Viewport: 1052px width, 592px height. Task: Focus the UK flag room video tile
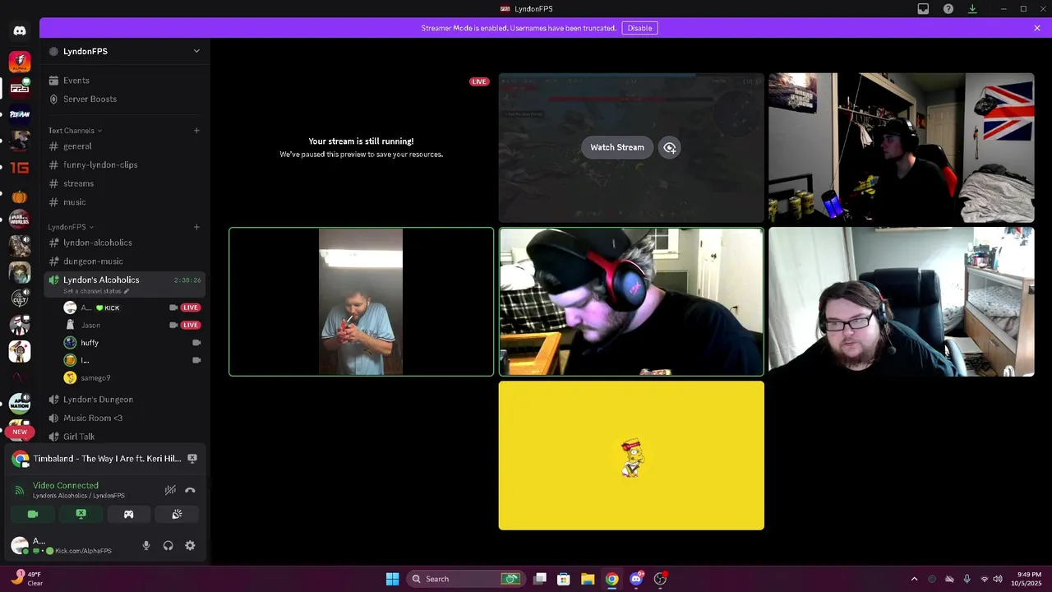(902, 148)
